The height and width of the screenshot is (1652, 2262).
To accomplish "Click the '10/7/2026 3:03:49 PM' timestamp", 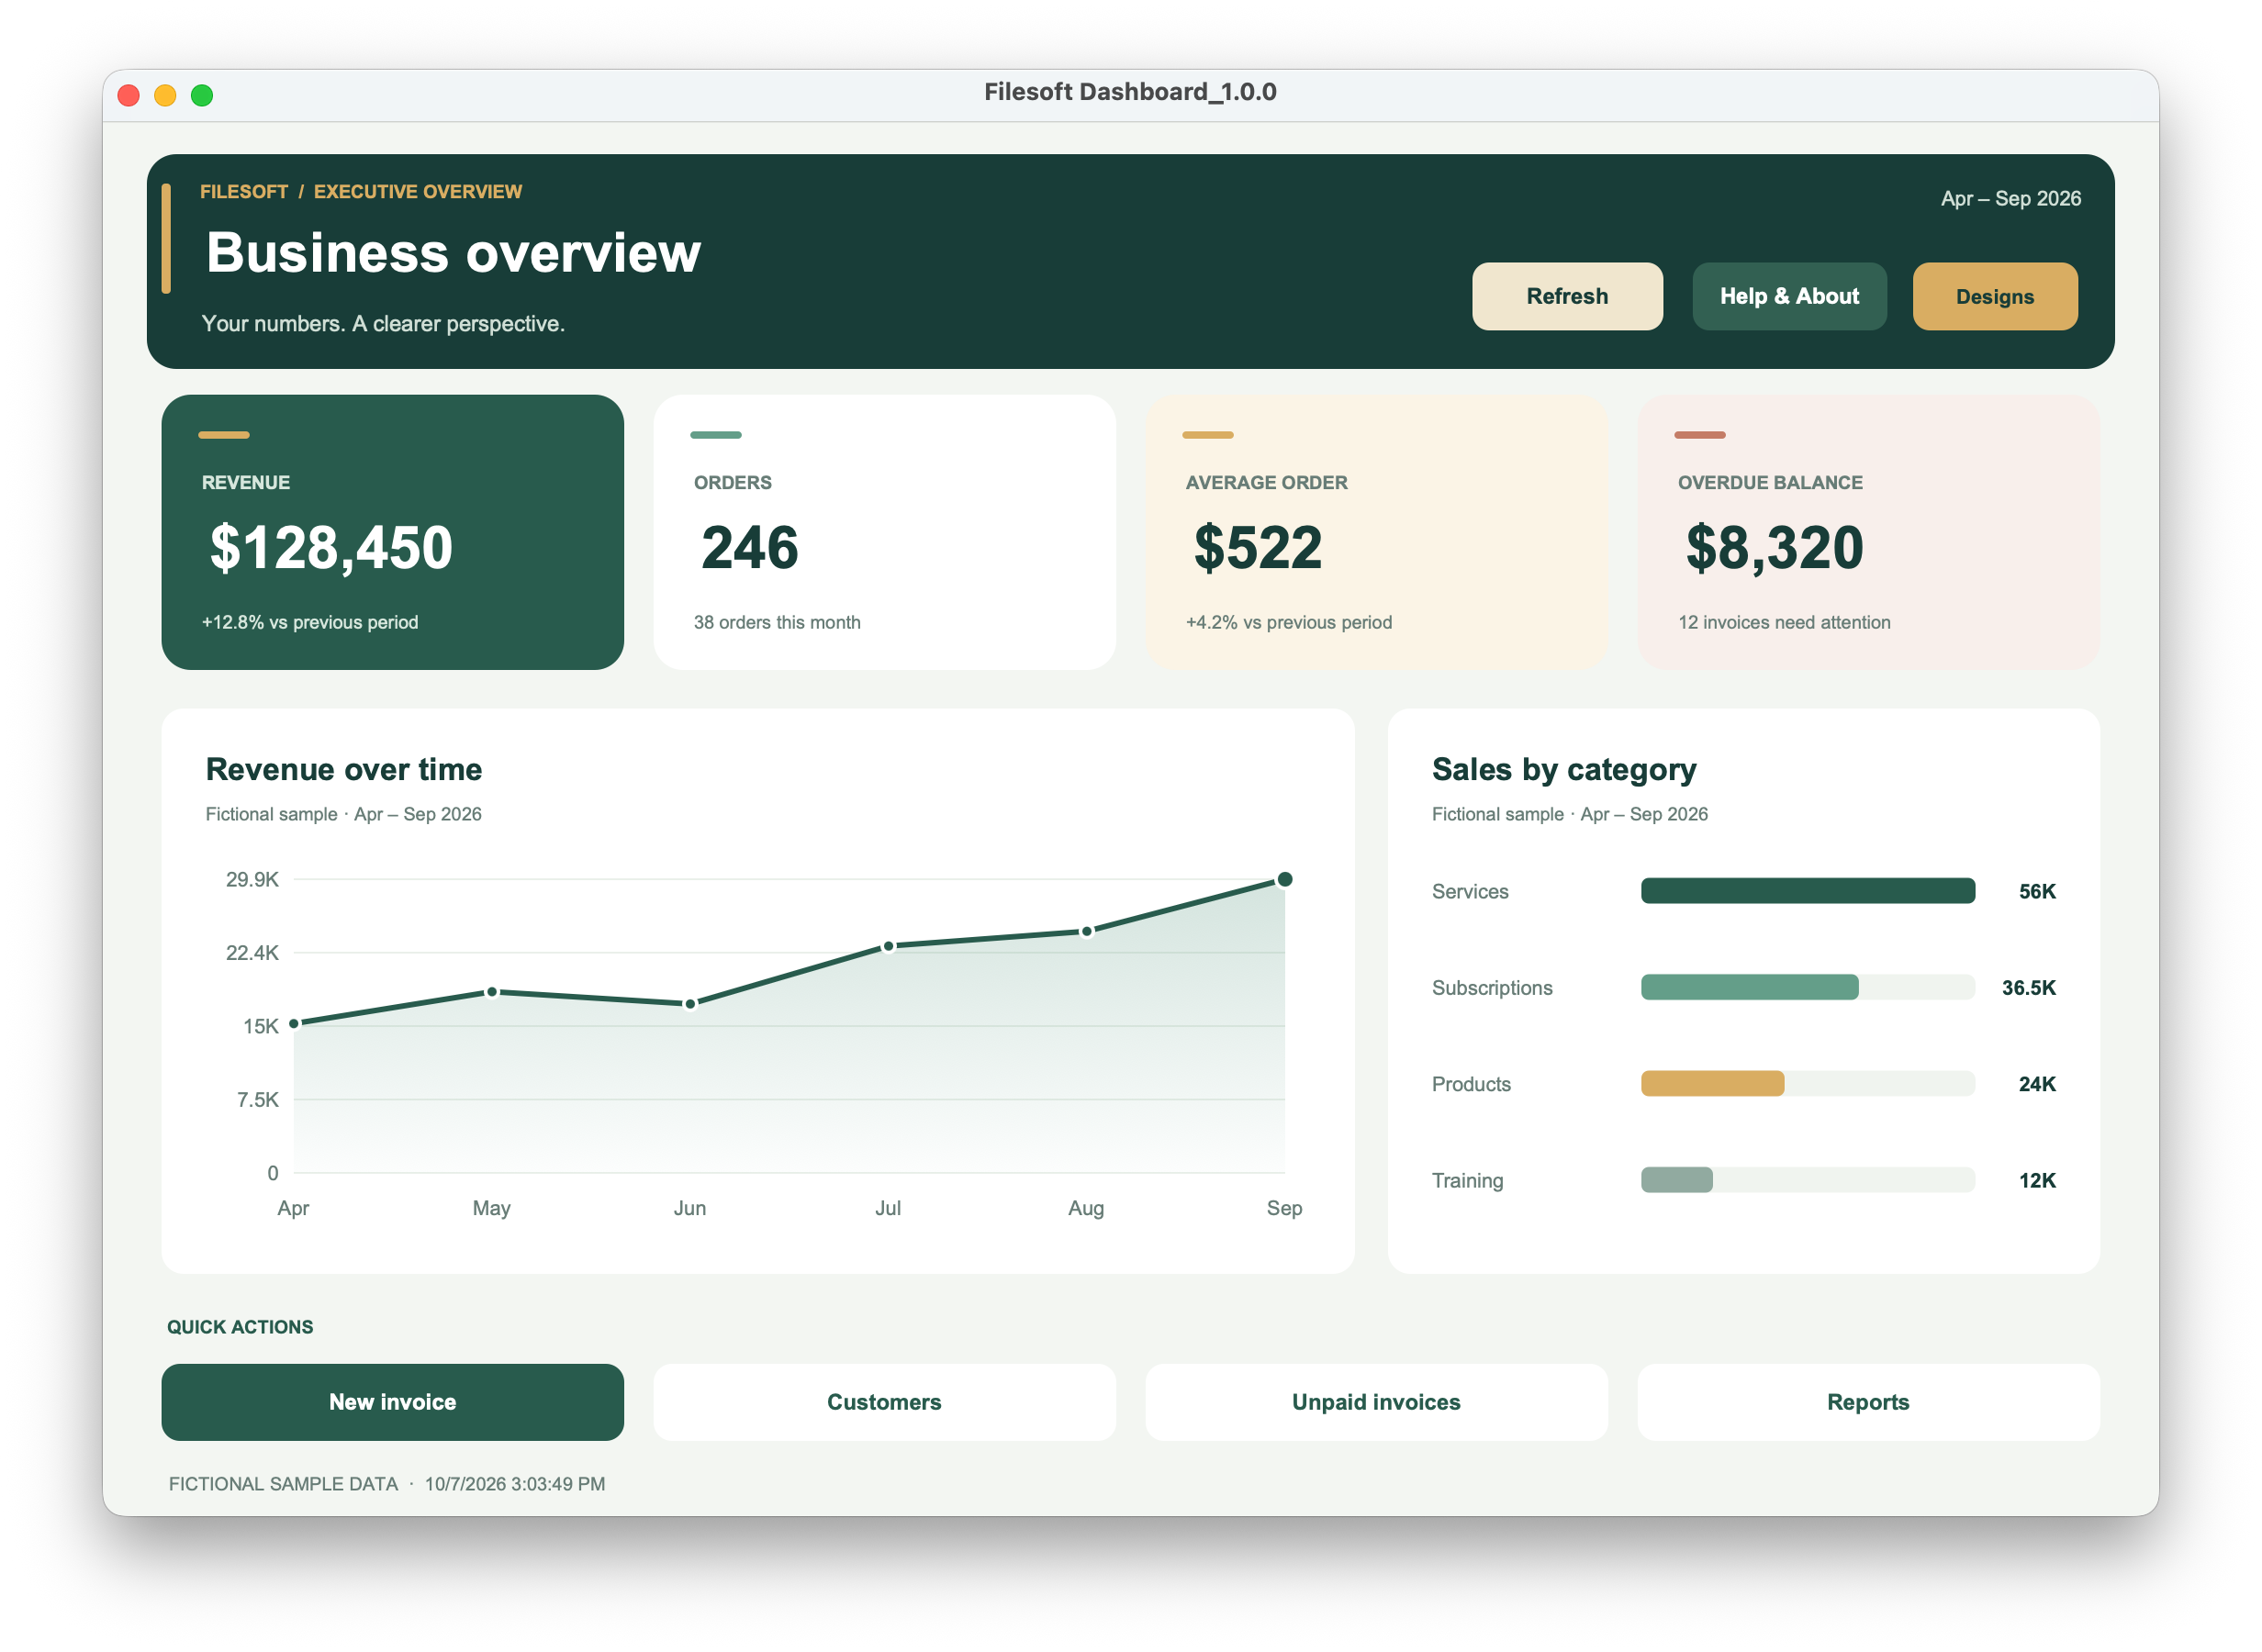I will pos(515,1484).
